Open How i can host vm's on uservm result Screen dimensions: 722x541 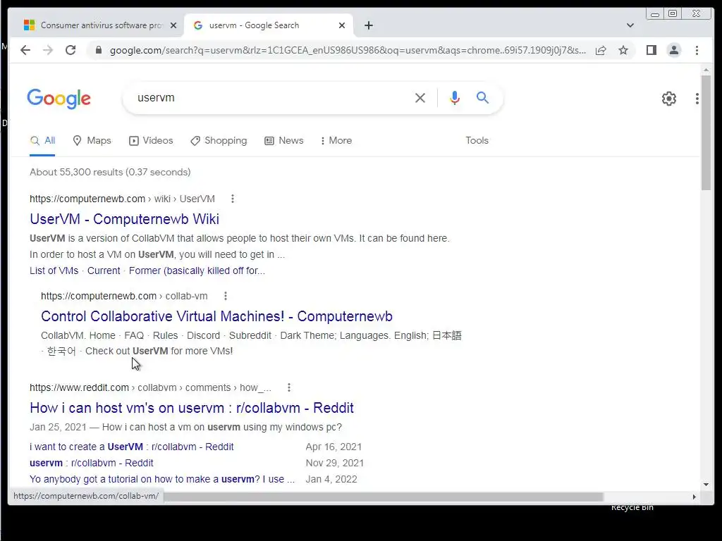[192, 408]
